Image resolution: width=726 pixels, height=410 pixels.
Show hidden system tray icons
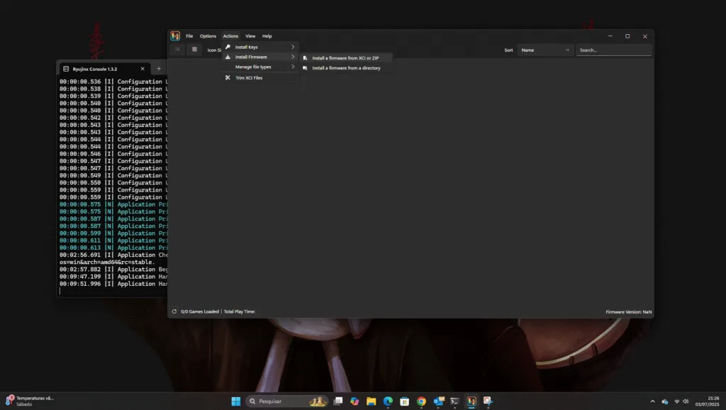[x=653, y=401]
